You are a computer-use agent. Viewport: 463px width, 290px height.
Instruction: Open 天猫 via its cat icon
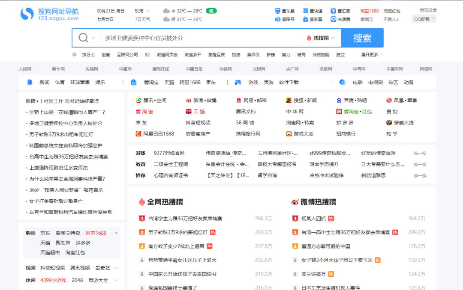(189, 111)
